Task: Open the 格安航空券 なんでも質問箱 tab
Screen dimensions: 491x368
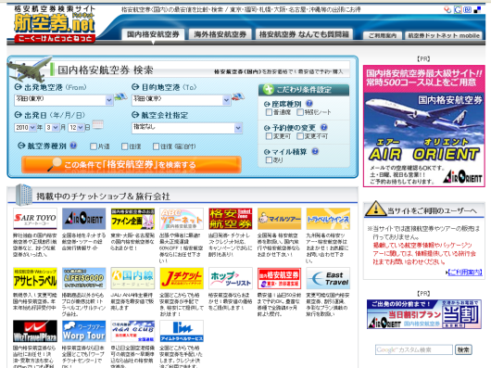Action: (304, 34)
